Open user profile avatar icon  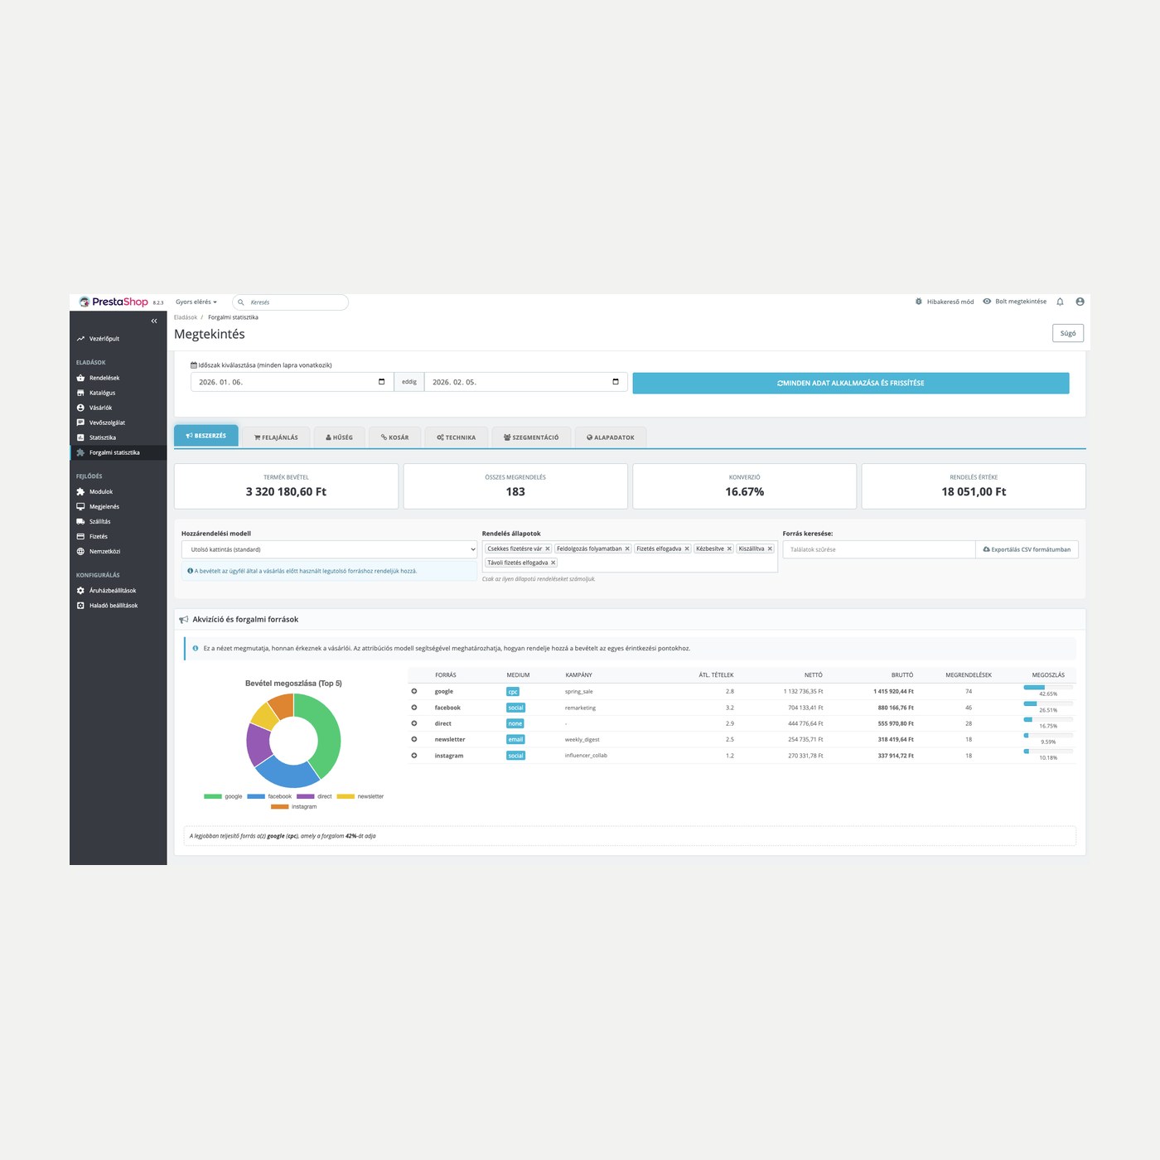click(1080, 302)
